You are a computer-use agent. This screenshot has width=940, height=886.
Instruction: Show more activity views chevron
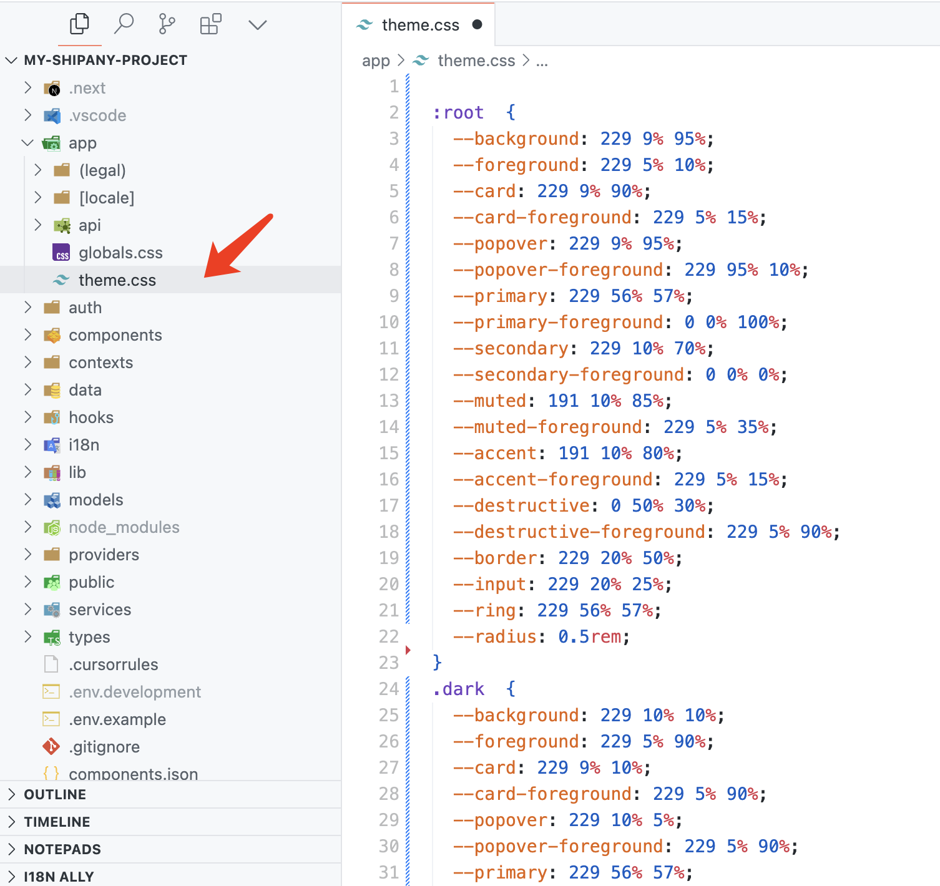(x=257, y=25)
